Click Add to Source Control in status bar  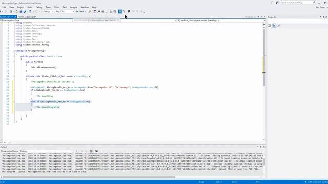click(316, 182)
